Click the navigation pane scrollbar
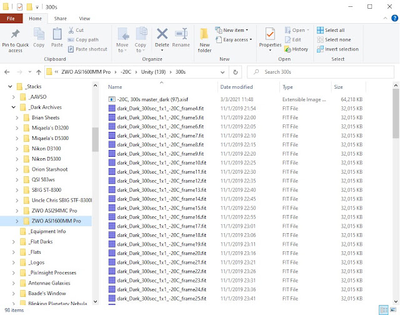 [95, 139]
